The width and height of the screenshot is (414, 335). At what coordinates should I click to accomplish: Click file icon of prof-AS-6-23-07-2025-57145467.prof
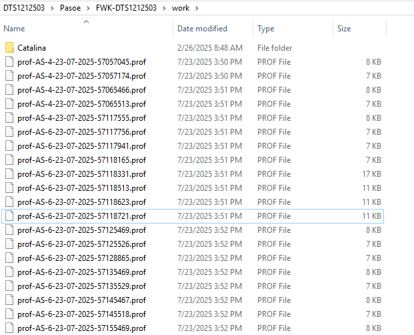9,300
